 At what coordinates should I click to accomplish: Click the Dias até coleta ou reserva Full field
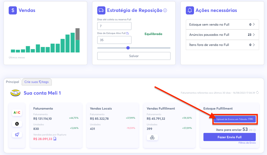point(114,26)
